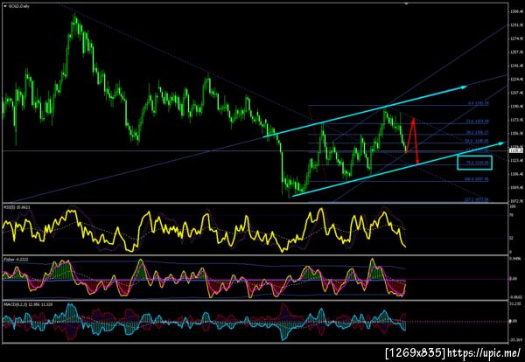Select the GOLD,Daily chart title
The image size is (525, 362).
click(19, 6)
